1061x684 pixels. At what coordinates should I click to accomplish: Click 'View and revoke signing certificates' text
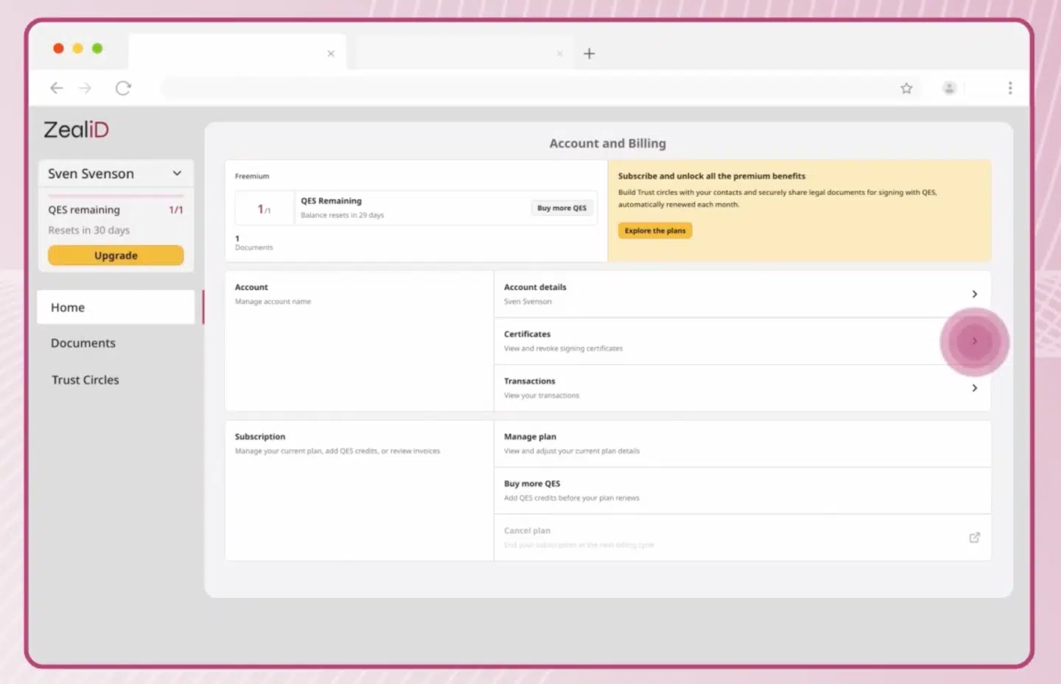[563, 348]
